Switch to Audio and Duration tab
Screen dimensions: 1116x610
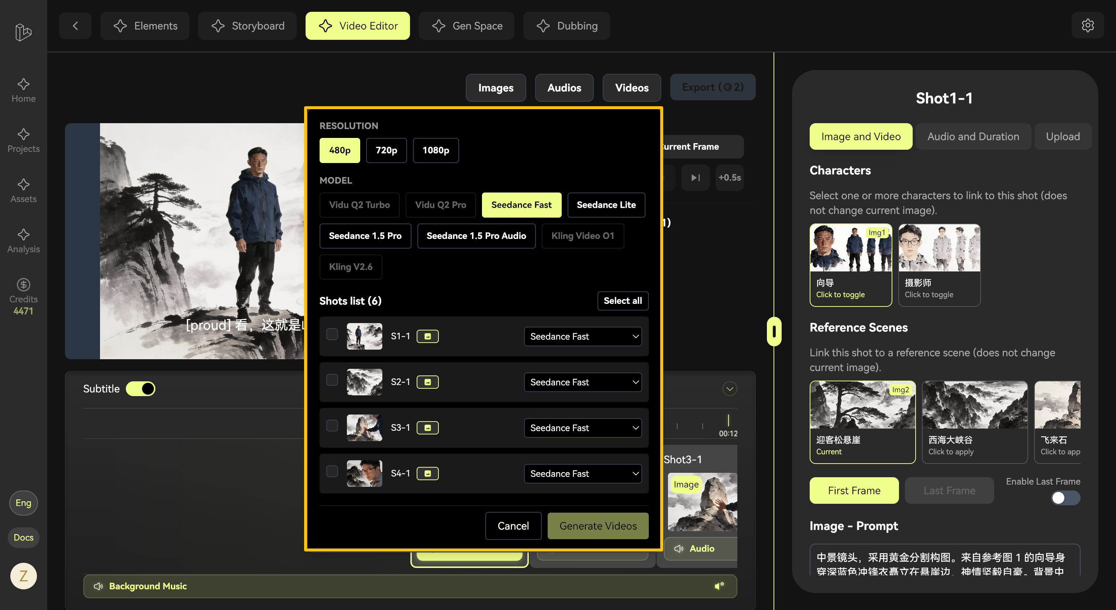[973, 136]
